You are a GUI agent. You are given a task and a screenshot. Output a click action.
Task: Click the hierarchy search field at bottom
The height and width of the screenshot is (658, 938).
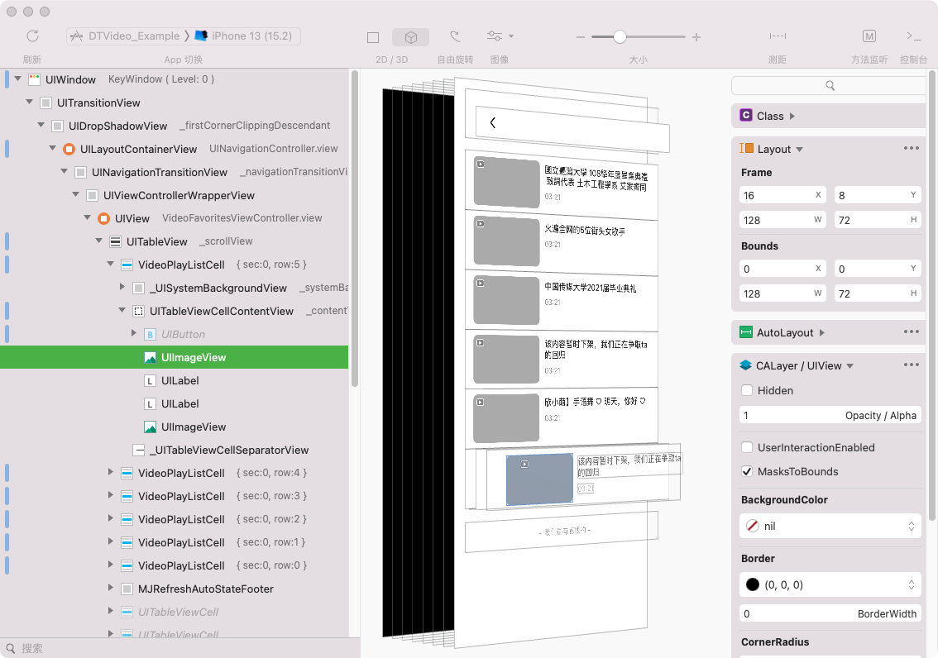click(x=179, y=648)
